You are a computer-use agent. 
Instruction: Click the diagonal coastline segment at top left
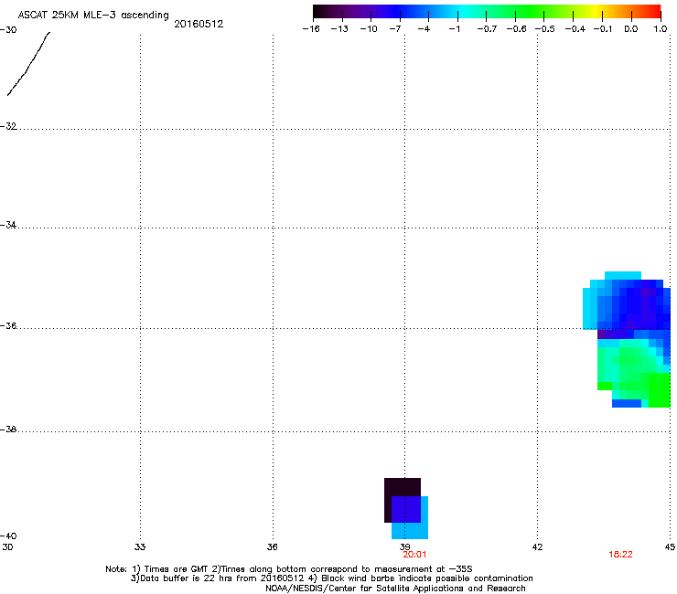coord(28,64)
